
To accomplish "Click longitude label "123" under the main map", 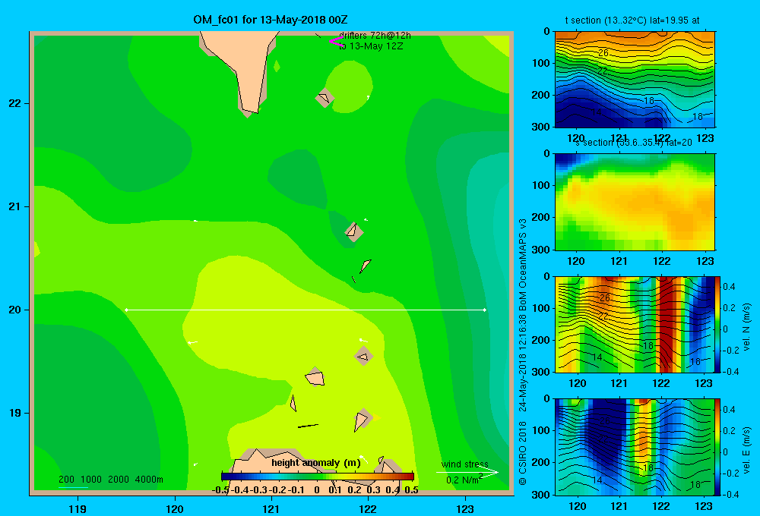I will (465, 508).
